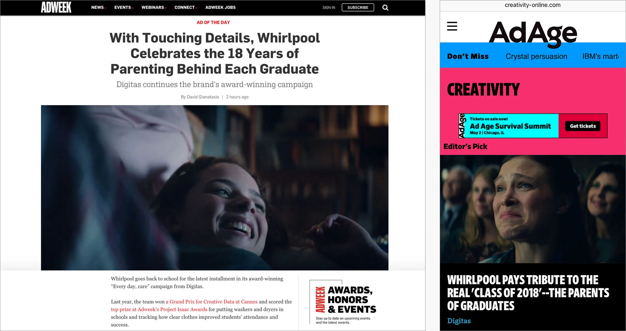
Task: Click the Editor's Pick label
Action: click(x=465, y=146)
